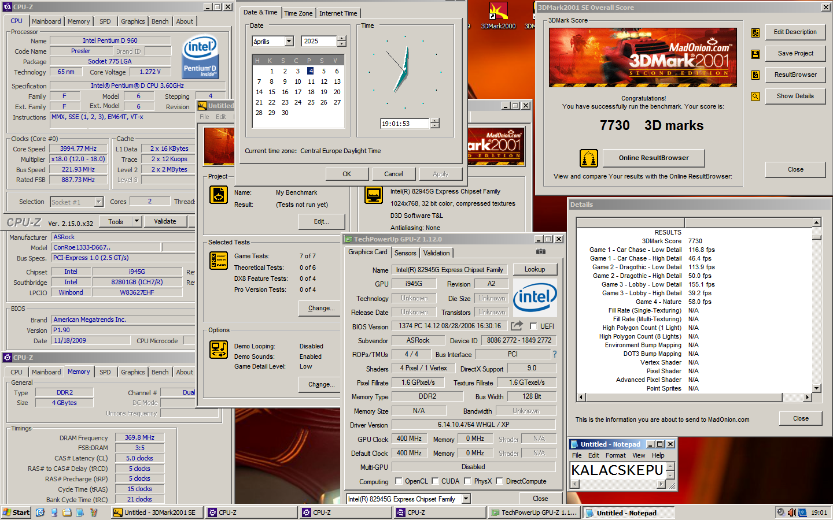Toggle the CUDA checkbox
This screenshot has width=833, height=520.
click(434, 481)
